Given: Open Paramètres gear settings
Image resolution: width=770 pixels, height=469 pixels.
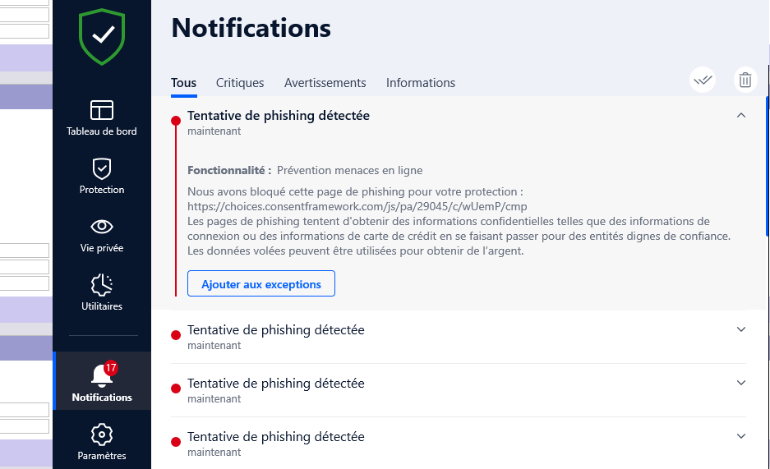Looking at the screenshot, I should (x=102, y=442).
